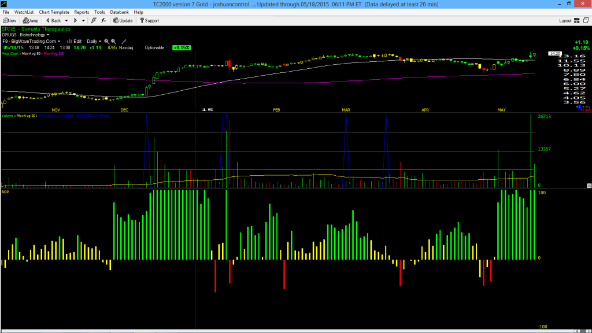Zoom in with left magnifier icon
Viewport: 592px width, 333px height.
point(106,42)
